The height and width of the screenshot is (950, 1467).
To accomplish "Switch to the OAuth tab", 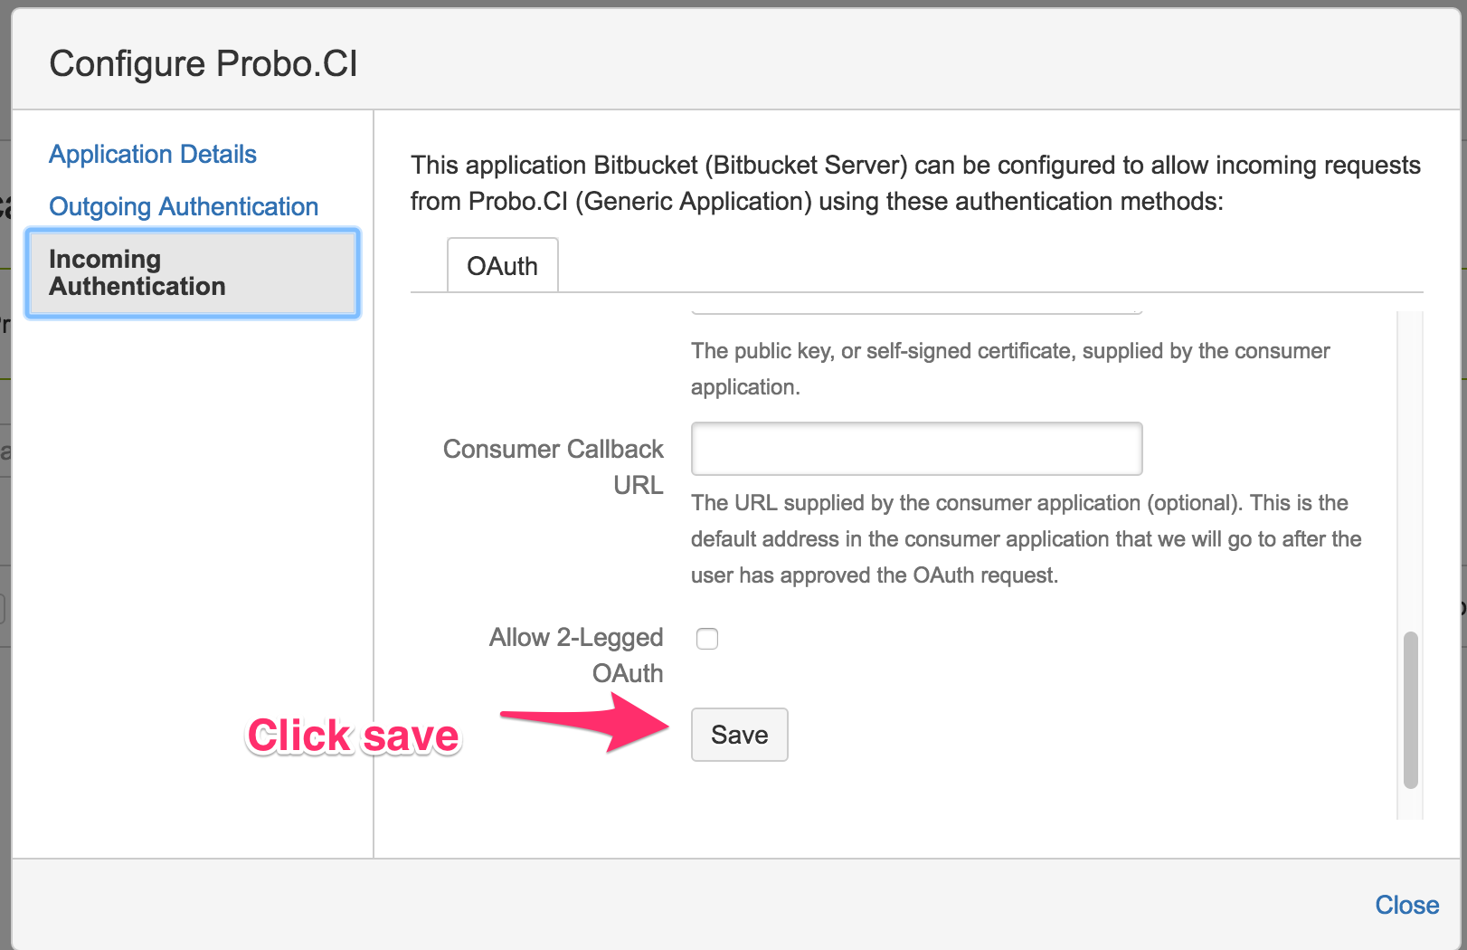I will click(x=502, y=266).
